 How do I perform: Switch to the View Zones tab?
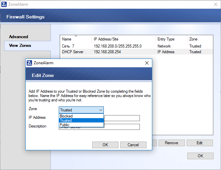point(20,46)
